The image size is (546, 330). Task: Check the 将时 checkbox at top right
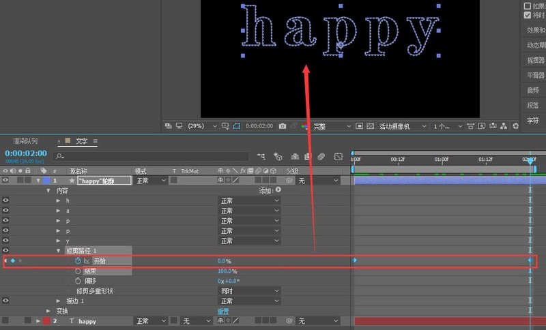[527, 15]
